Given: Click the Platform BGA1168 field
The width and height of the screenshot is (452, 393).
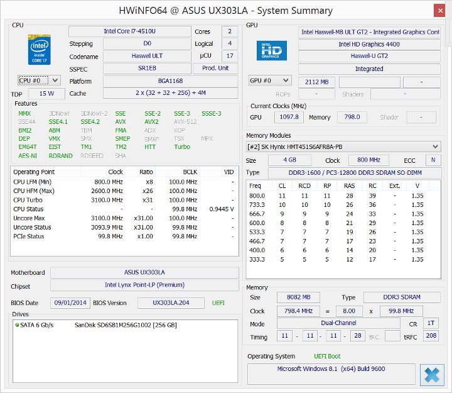Looking at the screenshot, I should (170, 81).
